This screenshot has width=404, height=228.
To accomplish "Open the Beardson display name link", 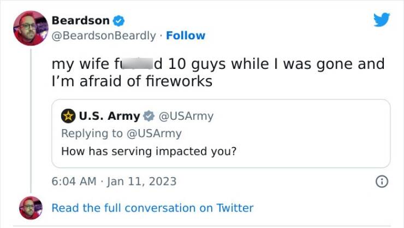I will [80, 21].
